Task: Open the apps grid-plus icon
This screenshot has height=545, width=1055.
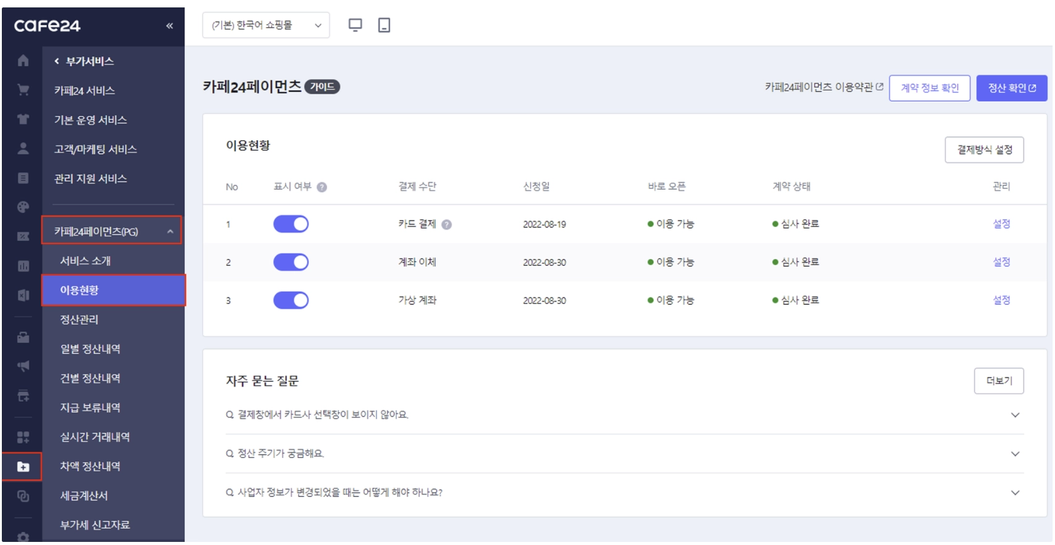Action: tap(23, 437)
